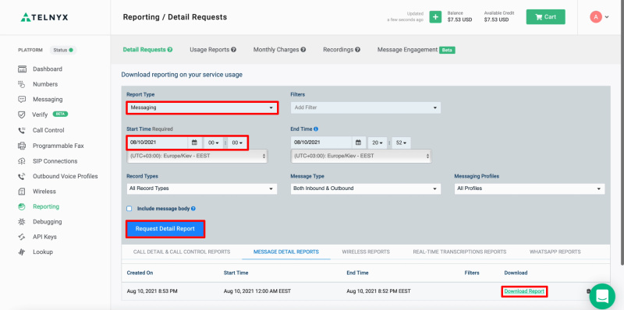Viewport: 624px width, 310px height.
Task: Click Request Detail Report button
Action: tap(165, 229)
